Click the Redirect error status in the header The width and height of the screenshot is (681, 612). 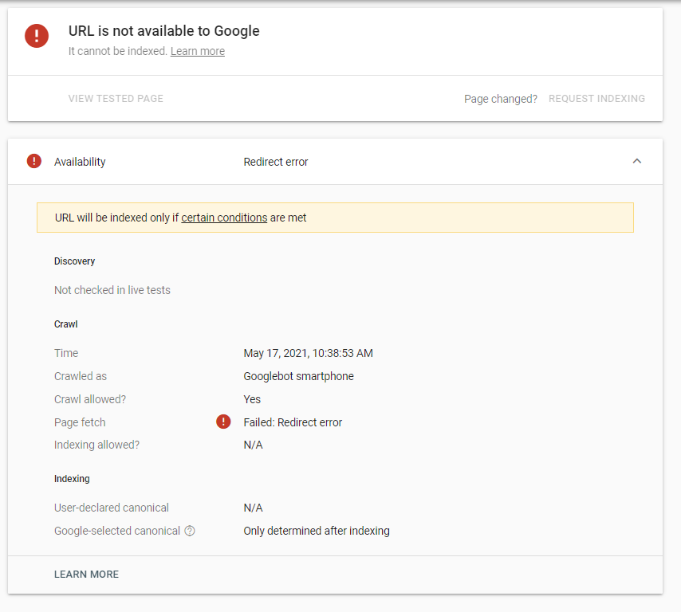(276, 162)
